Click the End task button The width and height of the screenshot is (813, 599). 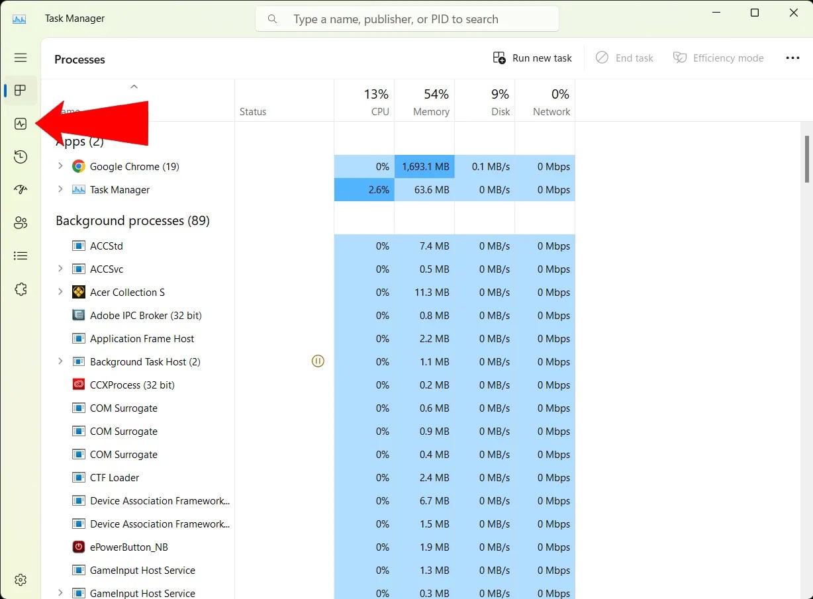624,58
